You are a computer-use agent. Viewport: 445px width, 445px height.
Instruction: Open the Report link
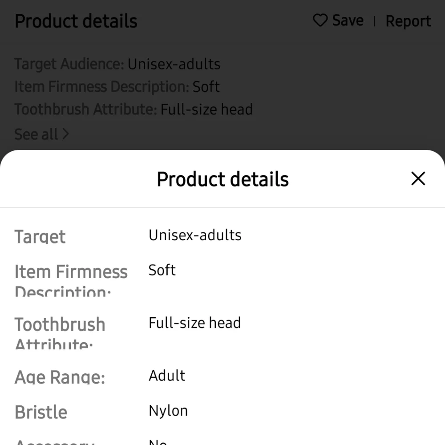[x=408, y=21]
